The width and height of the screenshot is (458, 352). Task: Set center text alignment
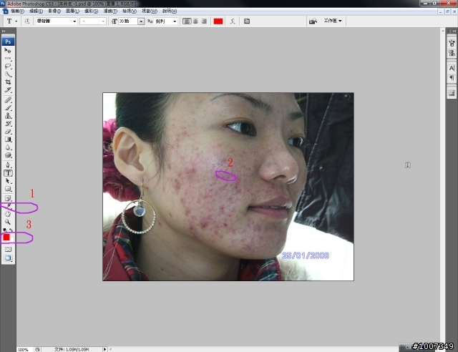click(x=195, y=21)
